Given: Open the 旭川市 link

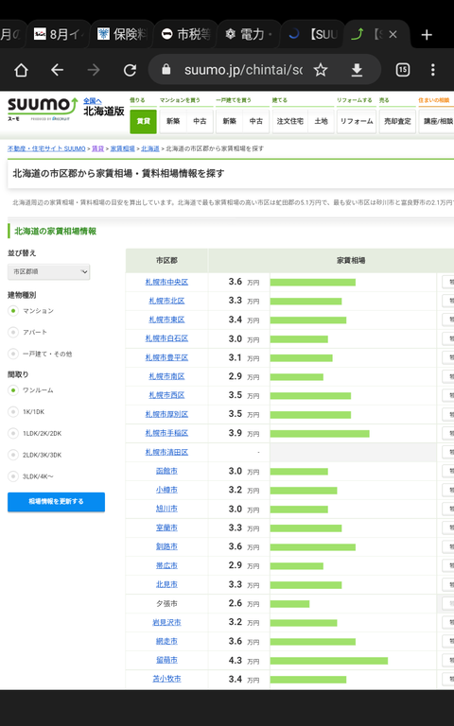Looking at the screenshot, I should tap(166, 509).
